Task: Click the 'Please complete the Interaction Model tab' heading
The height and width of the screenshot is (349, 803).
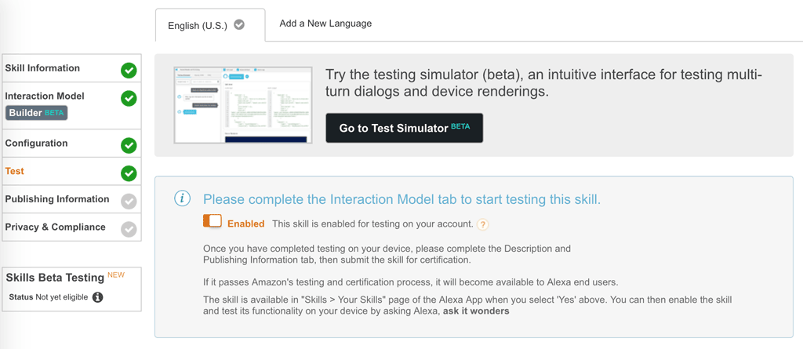Action: (401, 199)
